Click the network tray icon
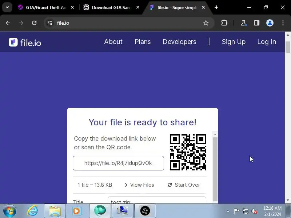Viewport: 291px width, 218px height. (245, 211)
